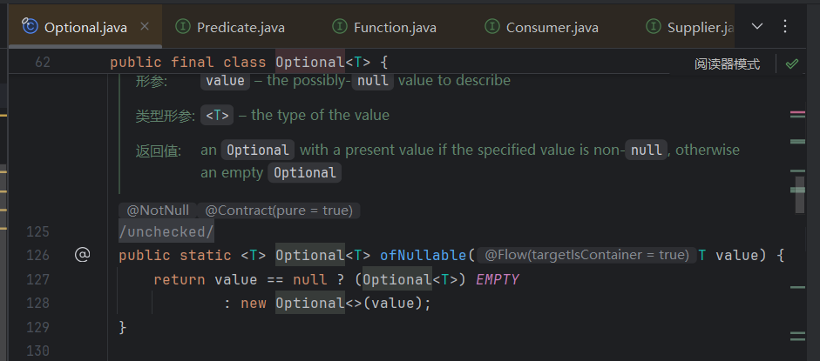The image size is (820, 361).
Task: Click the Consumer.java interface icon
Action: (492, 27)
